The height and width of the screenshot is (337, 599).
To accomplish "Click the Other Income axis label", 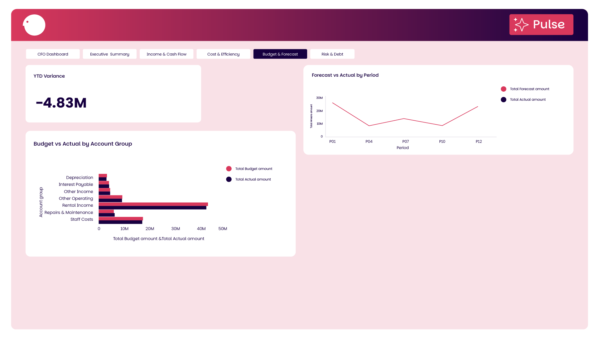I will pos(78,192).
